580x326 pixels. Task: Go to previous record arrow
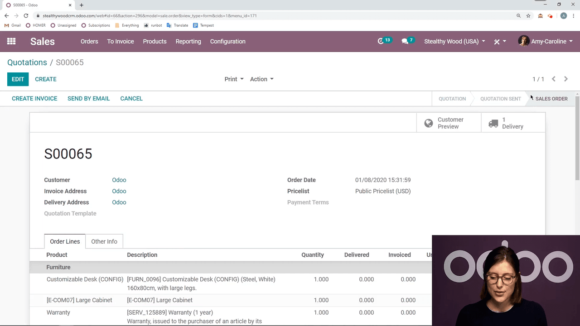pos(554,79)
